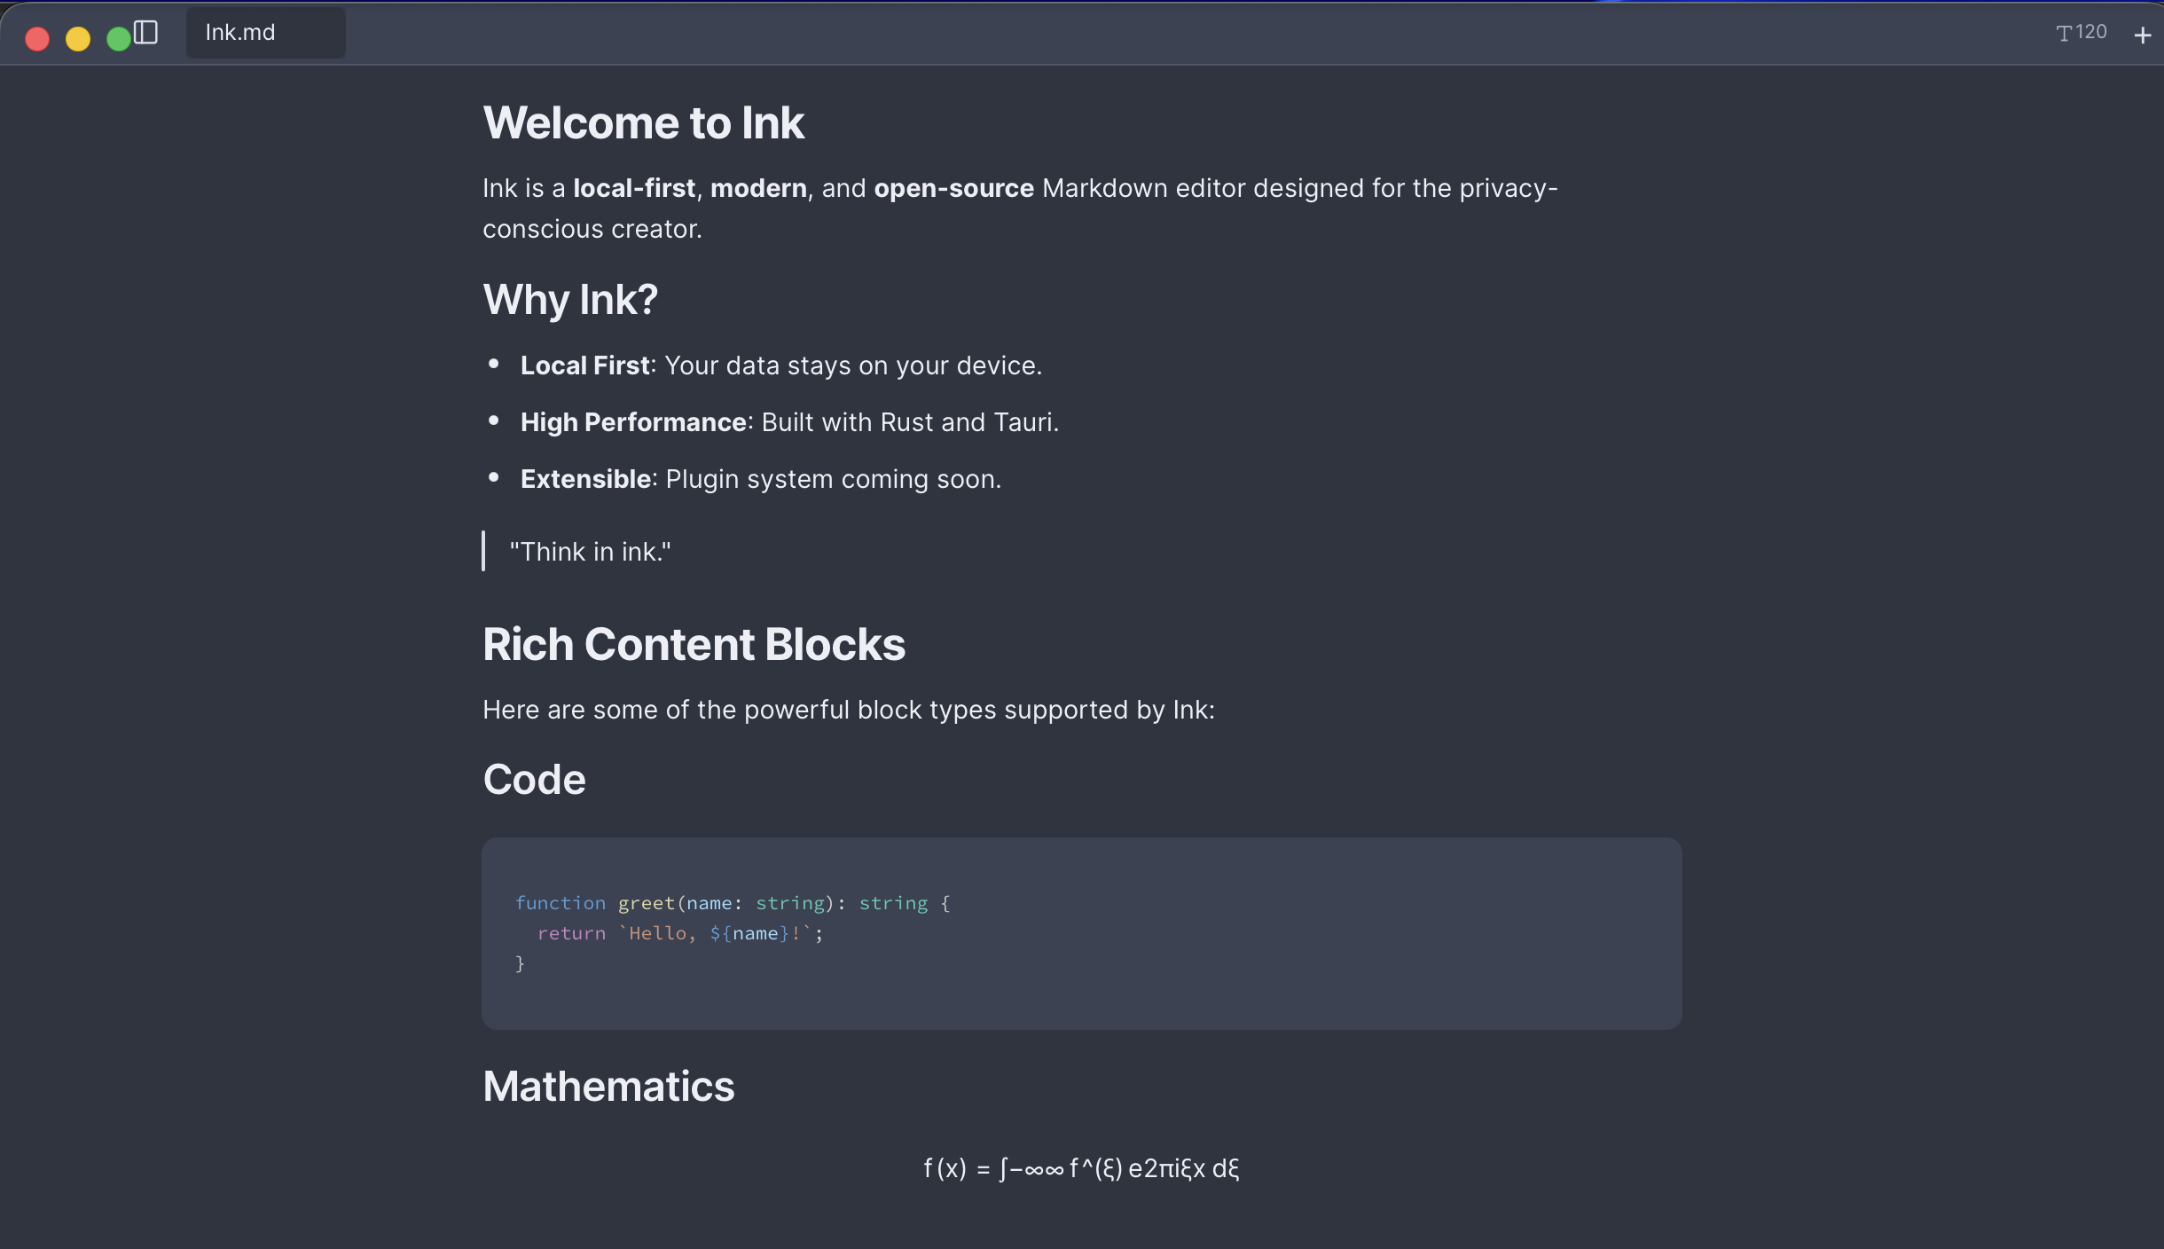Image resolution: width=2164 pixels, height=1249 pixels.
Task: Click the yellow minimize window button
Action: point(78,39)
